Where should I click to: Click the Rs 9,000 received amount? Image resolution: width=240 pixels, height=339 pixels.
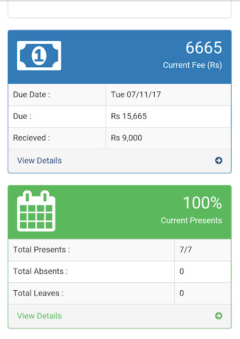(x=127, y=138)
